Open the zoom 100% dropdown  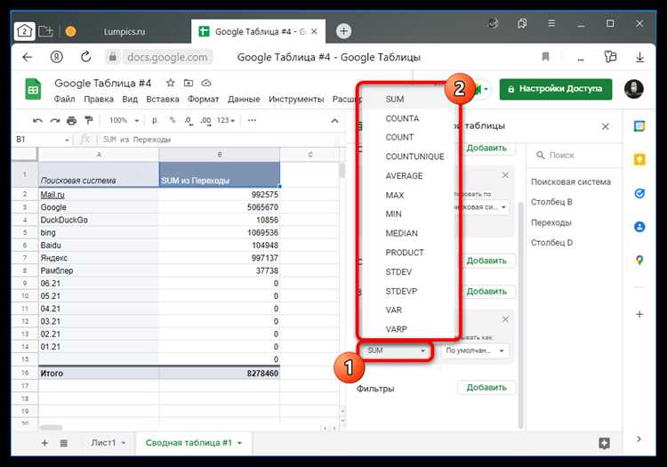coord(124,120)
